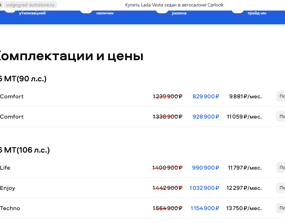Click the blue price 829 900 ₽
Viewport: 285px width, 223px height.
point(206,96)
